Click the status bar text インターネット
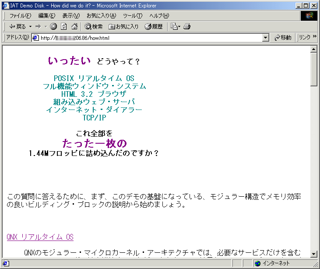 [276, 263]
